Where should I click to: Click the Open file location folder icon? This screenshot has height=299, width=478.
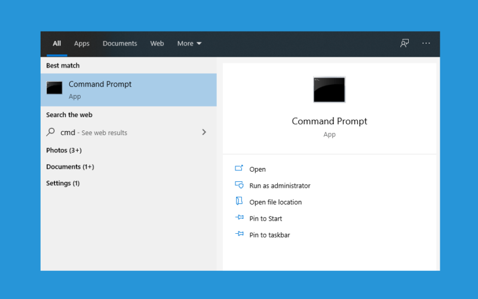click(x=239, y=201)
